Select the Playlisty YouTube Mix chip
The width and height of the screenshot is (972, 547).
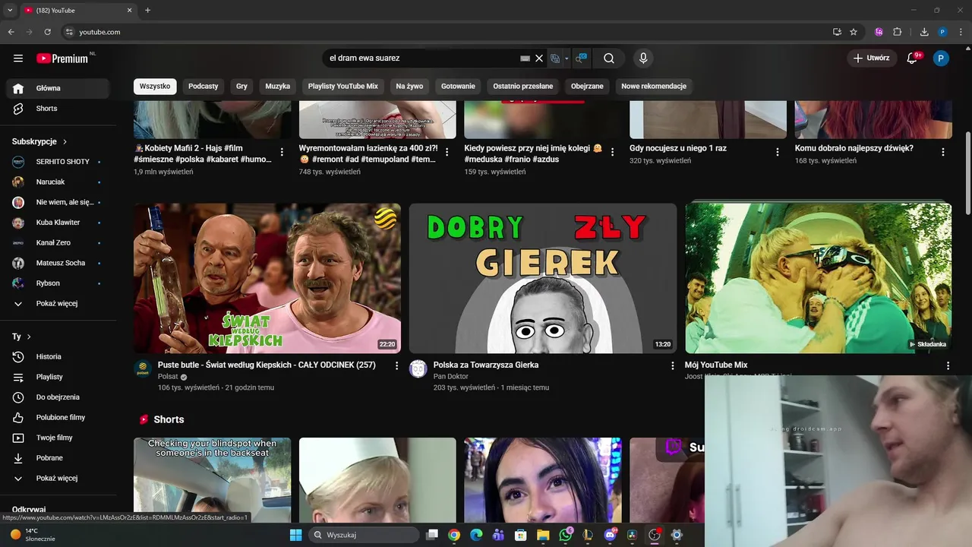click(343, 86)
